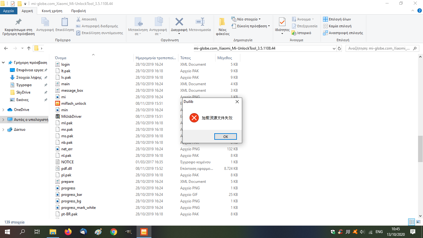Switch to details view layout icon
This screenshot has width=423, height=238.
[412, 222]
